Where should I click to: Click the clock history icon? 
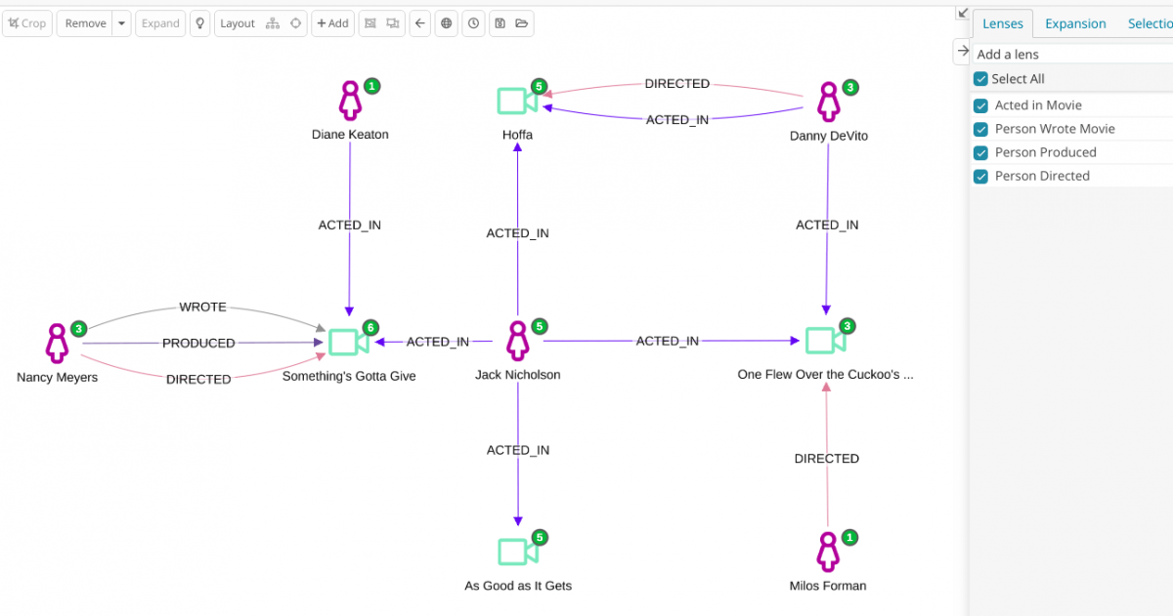pyautogui.click(x=473, y=23)
